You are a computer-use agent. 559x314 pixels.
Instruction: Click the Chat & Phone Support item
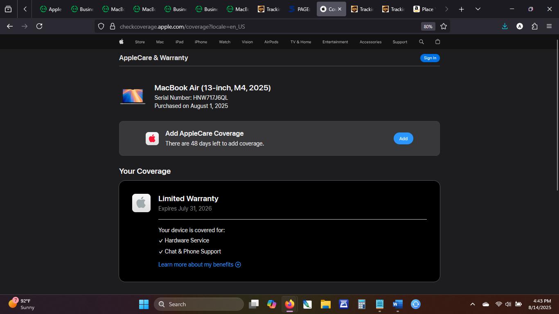[x=189, y=251]
